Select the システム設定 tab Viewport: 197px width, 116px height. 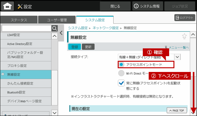pyautogui.click(x=95, y=20)
